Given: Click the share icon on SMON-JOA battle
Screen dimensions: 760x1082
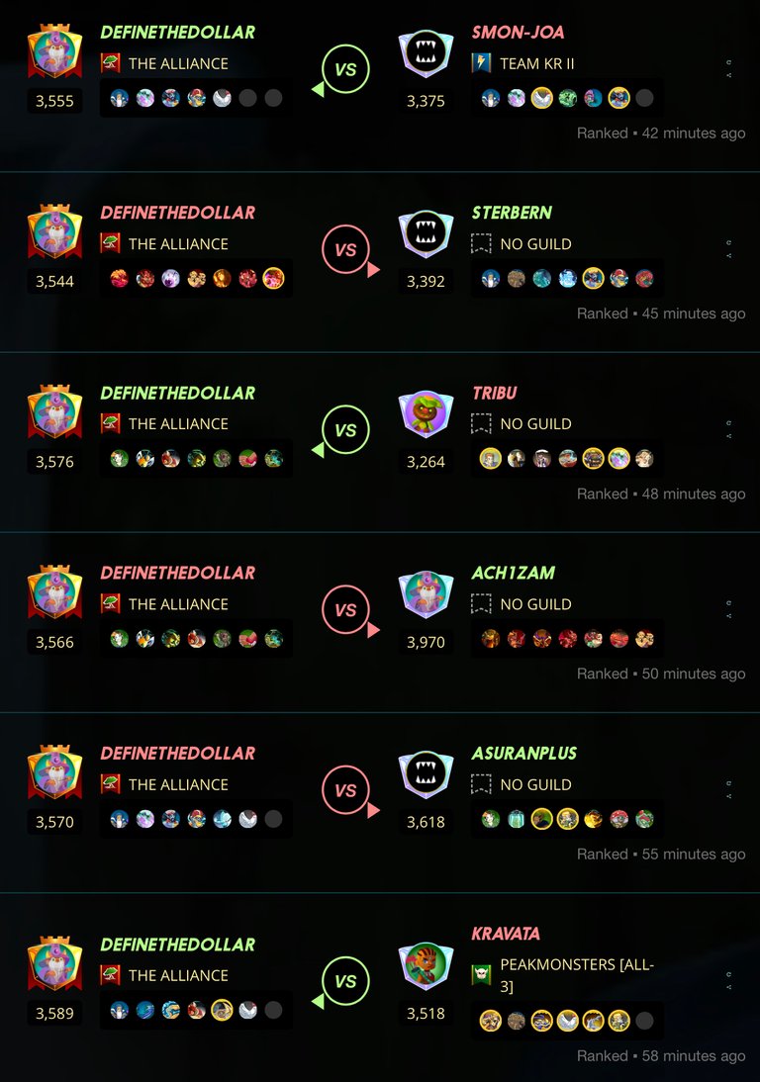Looking at the screenshot, I should (729, 75).
